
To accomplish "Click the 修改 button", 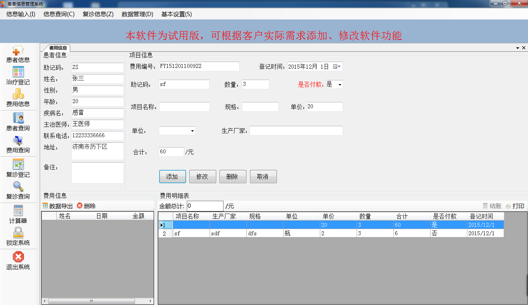I will [203, 177].
